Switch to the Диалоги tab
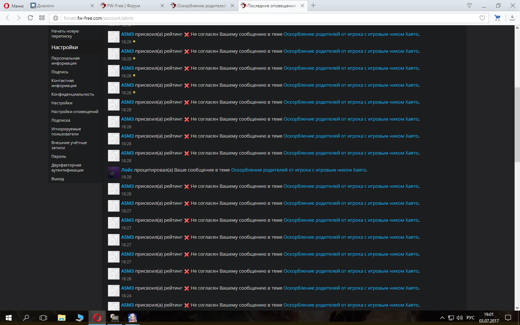 (60, 6)
